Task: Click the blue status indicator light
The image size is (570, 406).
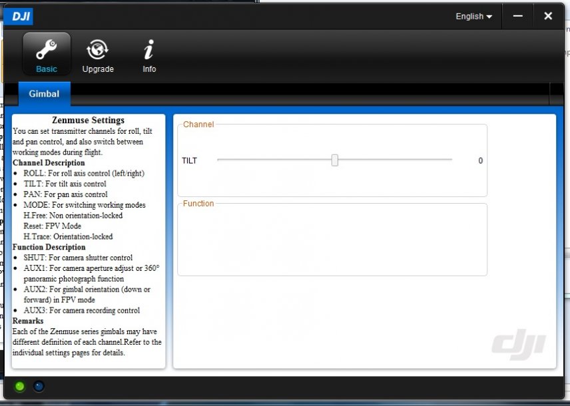Action: point(39,387)
